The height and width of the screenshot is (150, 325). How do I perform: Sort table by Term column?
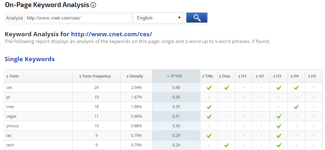point(14,76)
